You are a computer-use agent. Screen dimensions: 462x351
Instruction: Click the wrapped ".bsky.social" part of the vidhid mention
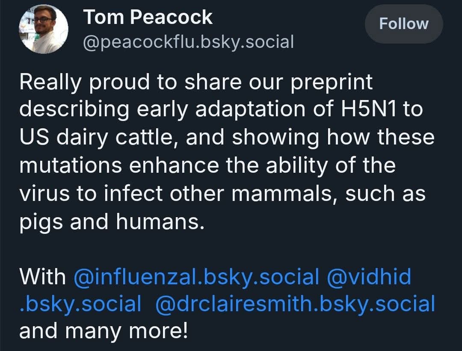[x=80, y=304]
